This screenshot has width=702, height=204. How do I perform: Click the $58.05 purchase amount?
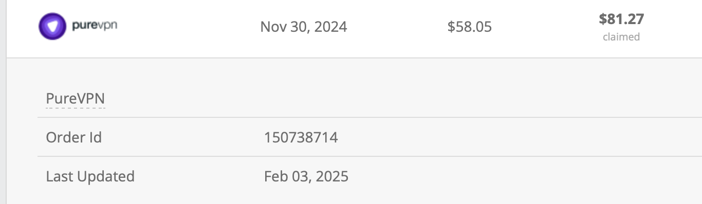pyautogui.click(x=470, y=27)
